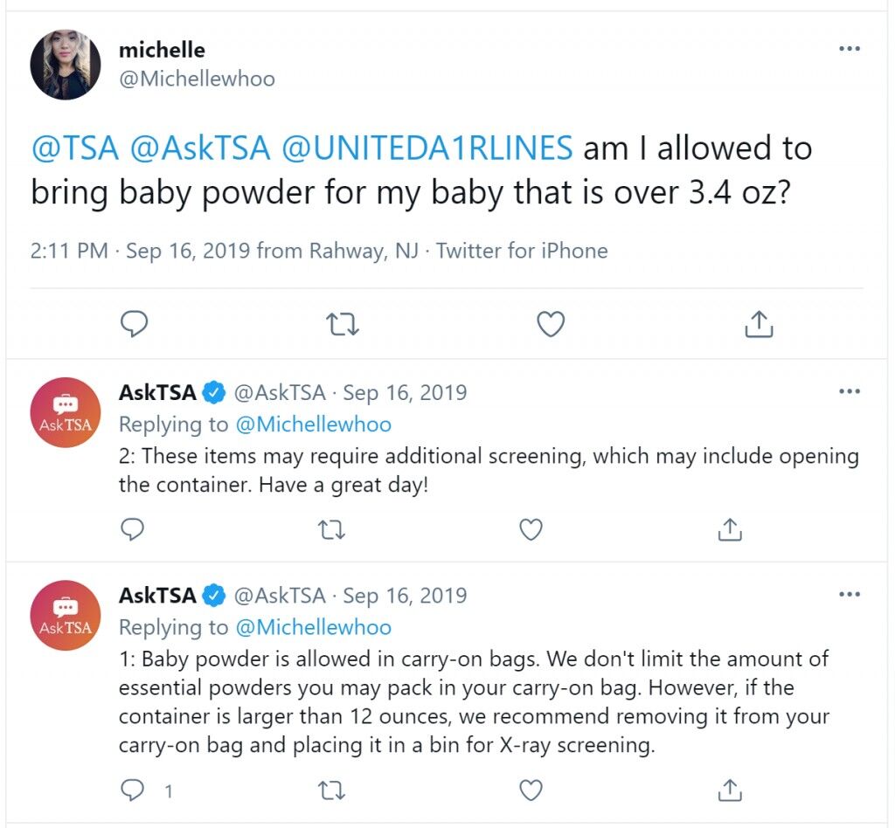Retweet michelle's baby powder tweet
Image resolution: width=895 pixels, height=828 pixels.
coord(342,324)
